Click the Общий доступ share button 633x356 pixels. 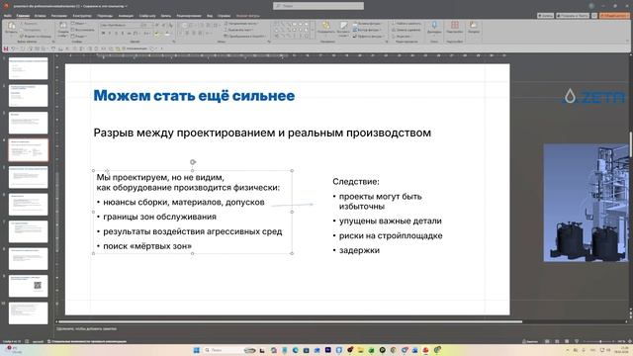614,16
